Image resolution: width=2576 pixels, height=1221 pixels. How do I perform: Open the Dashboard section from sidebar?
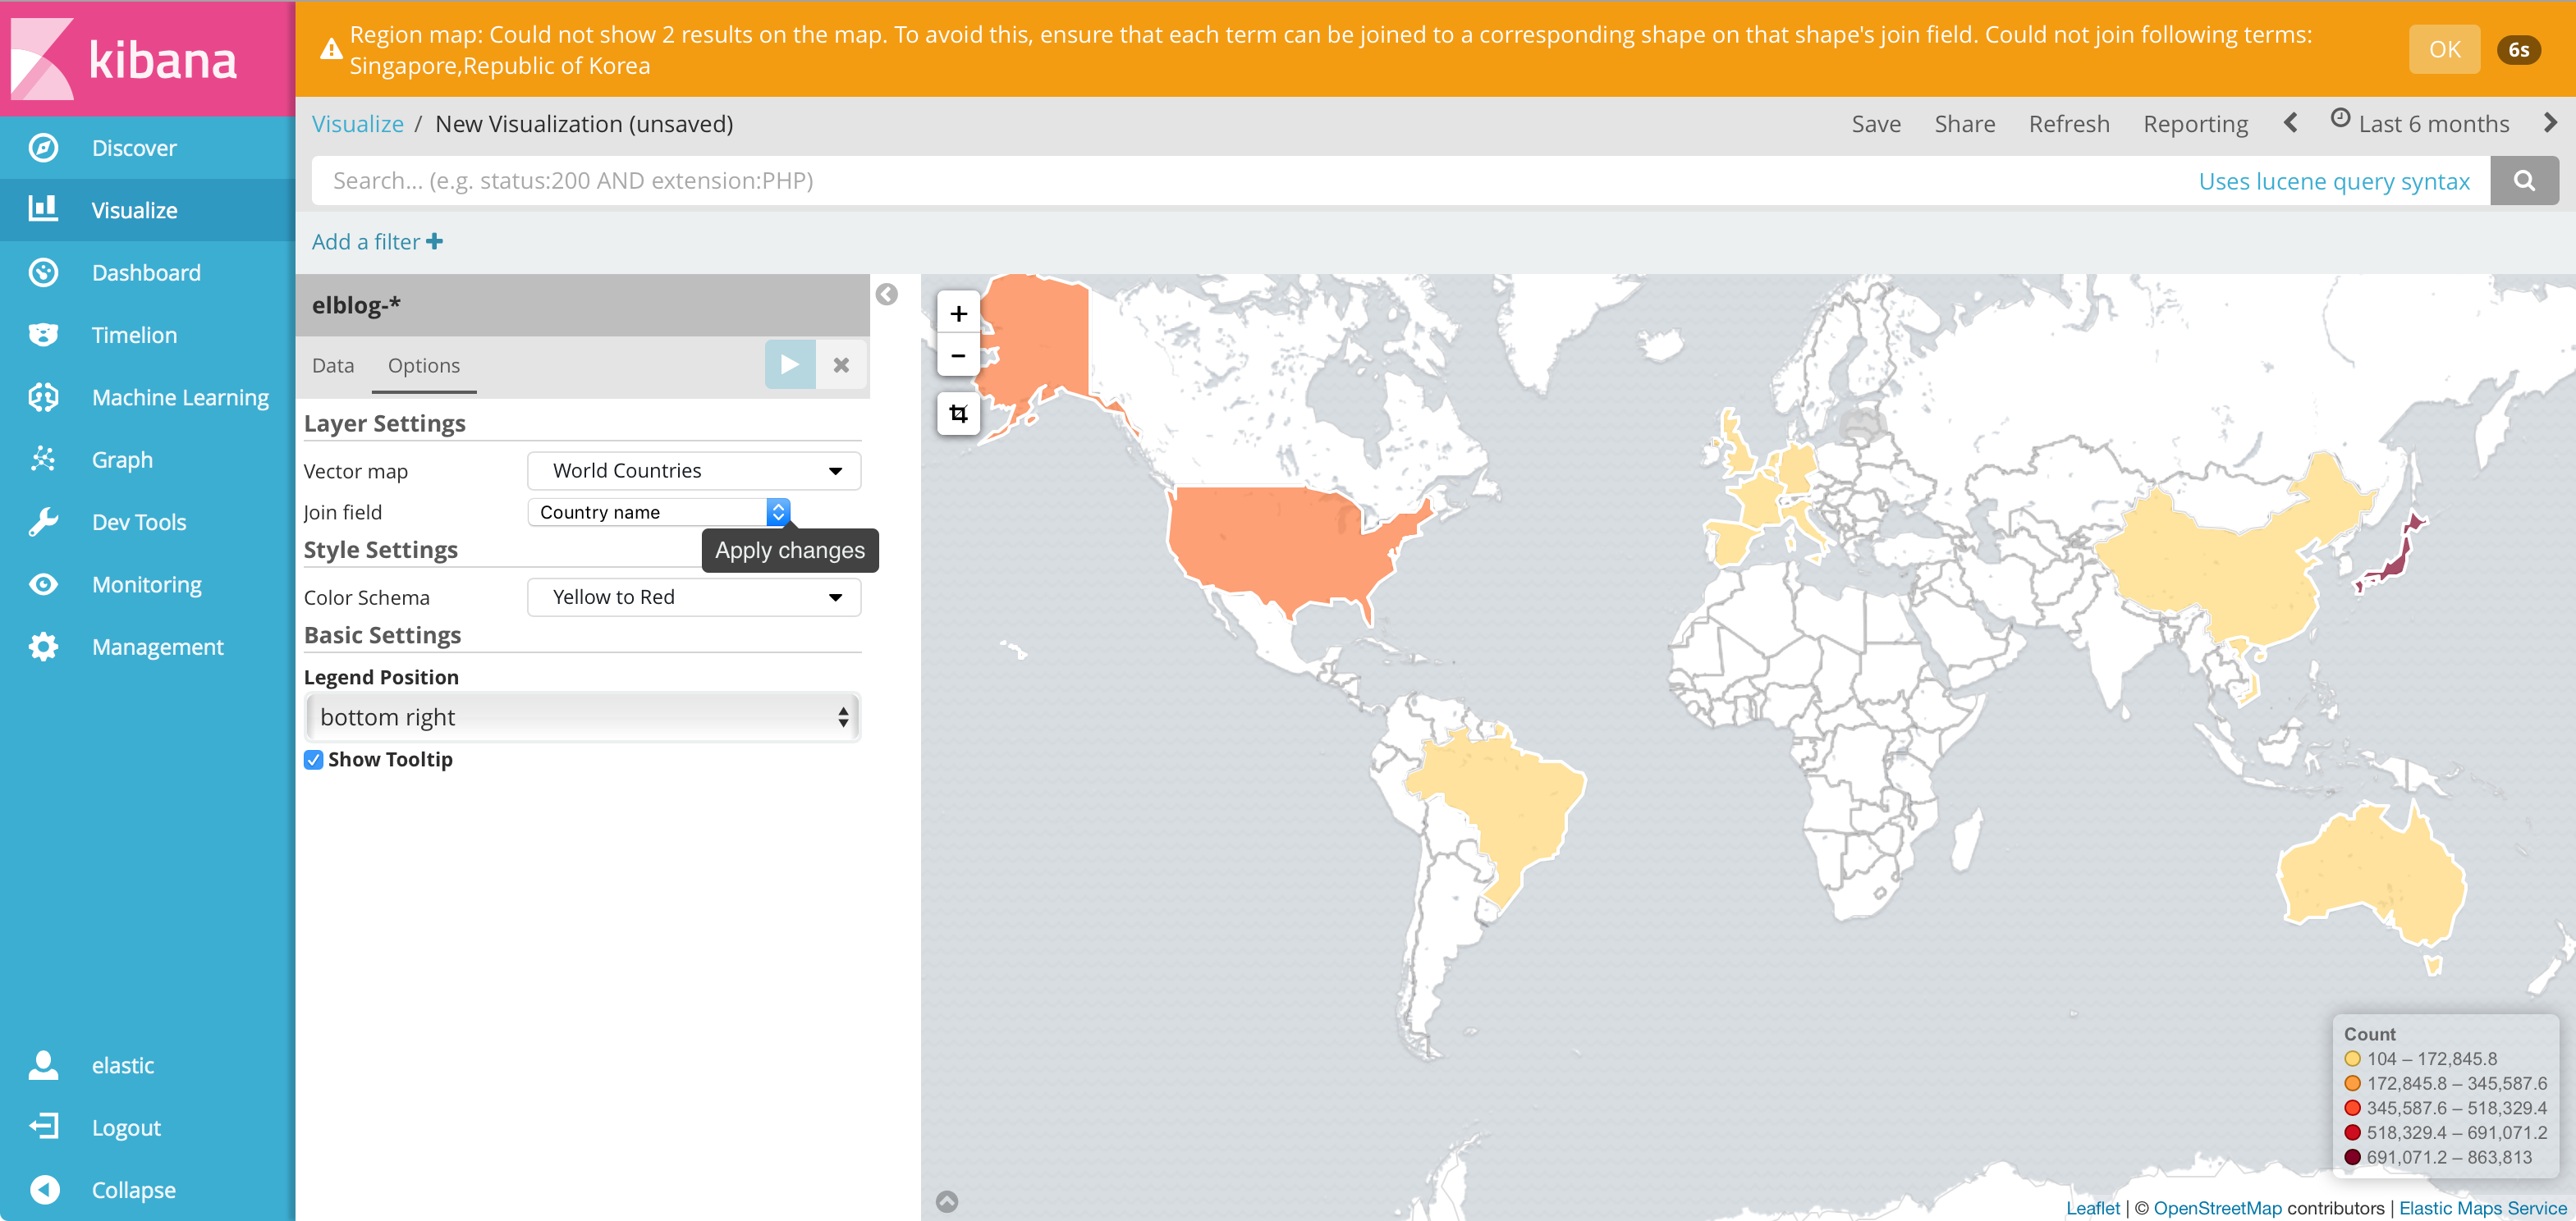146,272
